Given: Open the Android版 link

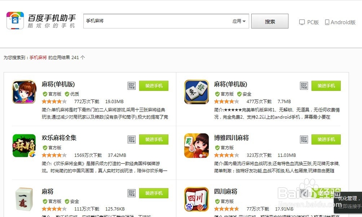Looking at the screenshot, I should (340, 22).
